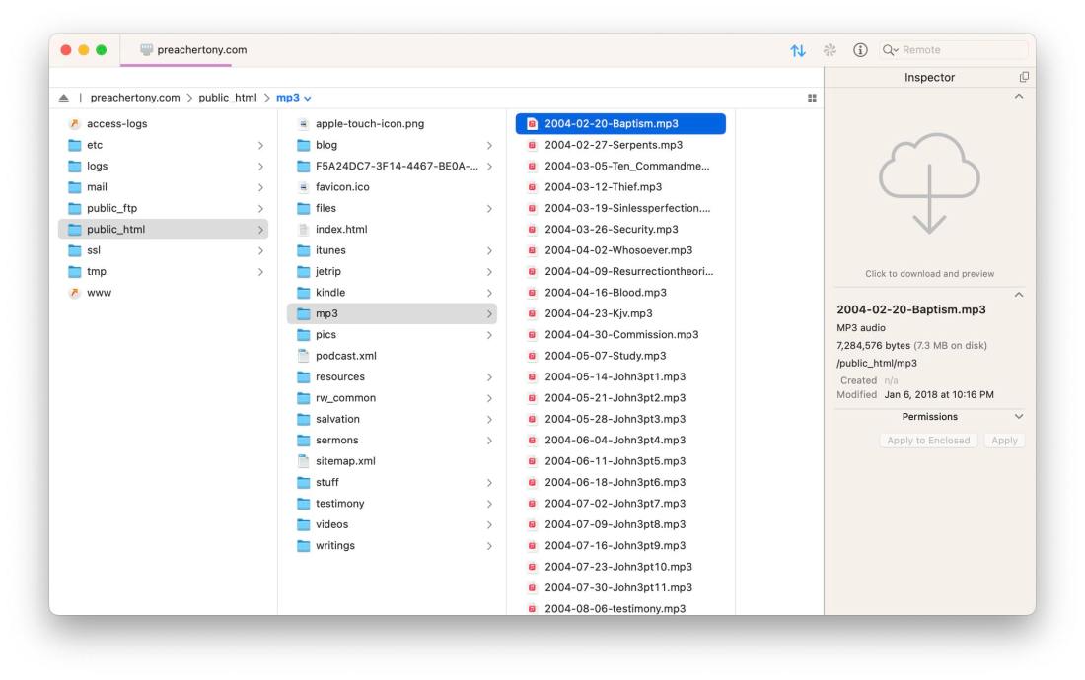Image resolution: width=1085 pixels, height=680 pixels.
Task: Open the www alias in the first column
Action: click(x=99, y=293)
